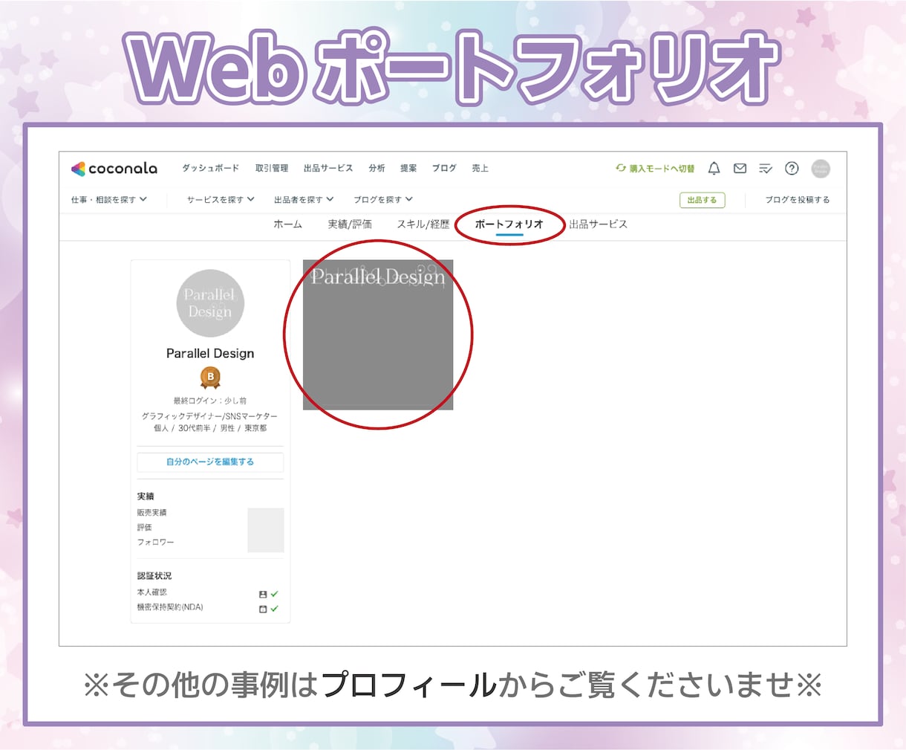Image resolution: width=906 pixels, height=750 pixels.
Task: Click the bronze B rank badge
Action: [210, 378]
